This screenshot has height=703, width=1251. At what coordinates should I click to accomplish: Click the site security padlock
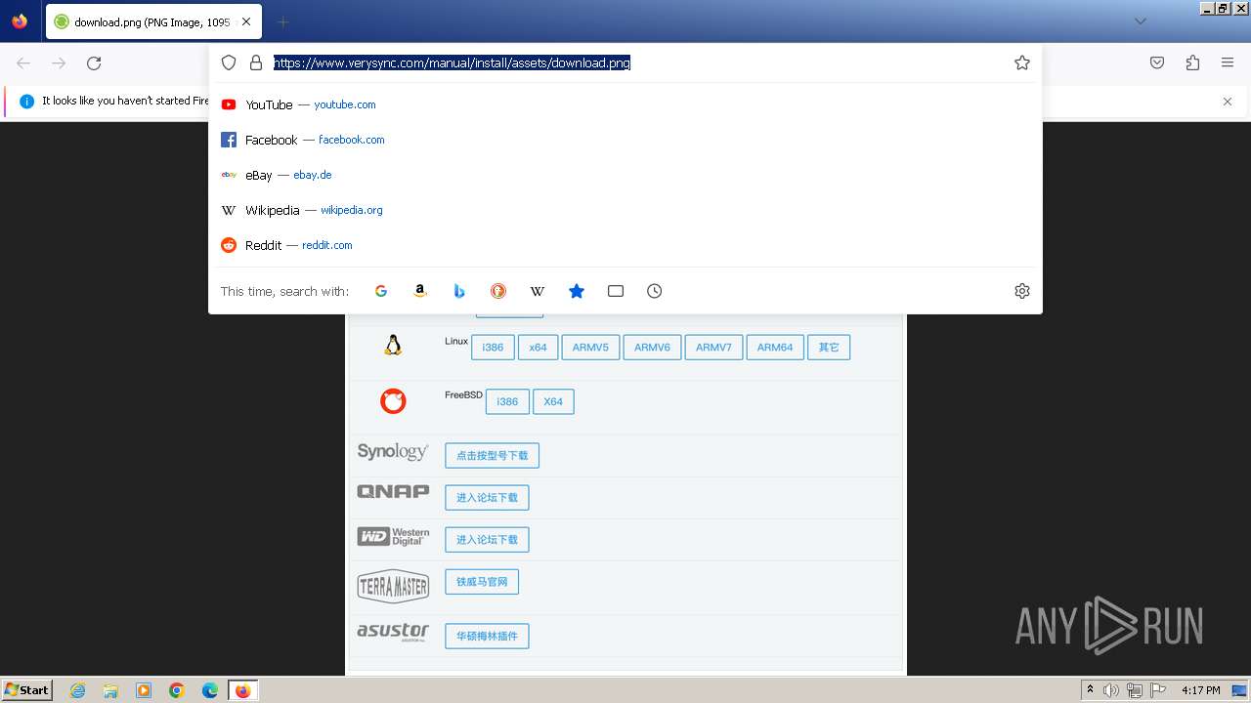click(256, 62)
